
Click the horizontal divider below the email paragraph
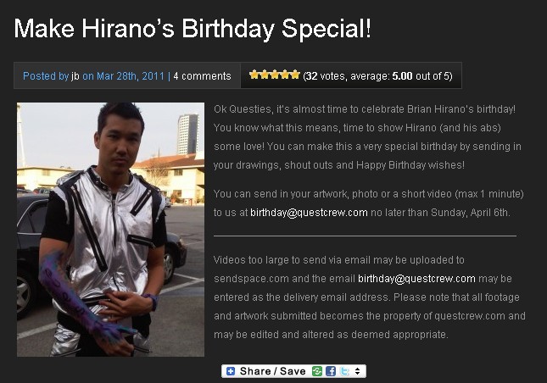pyautogui.click(x=365, y=236)
